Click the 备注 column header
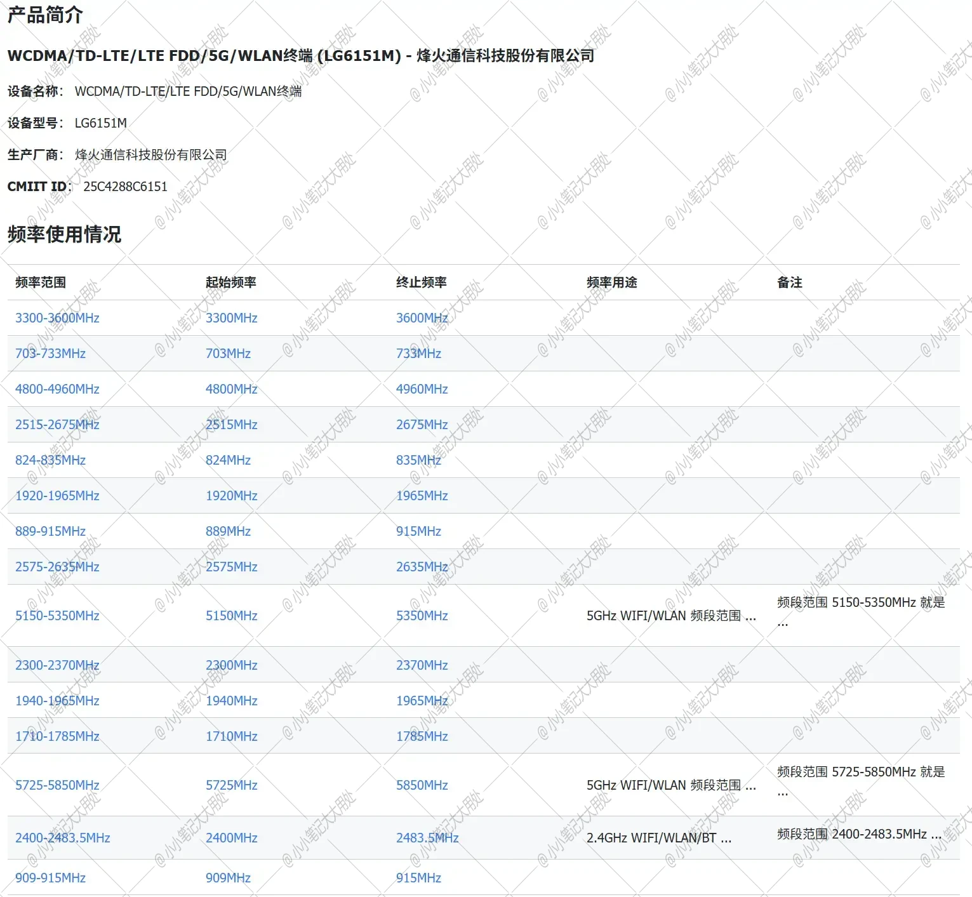 (x=790, y=282)
